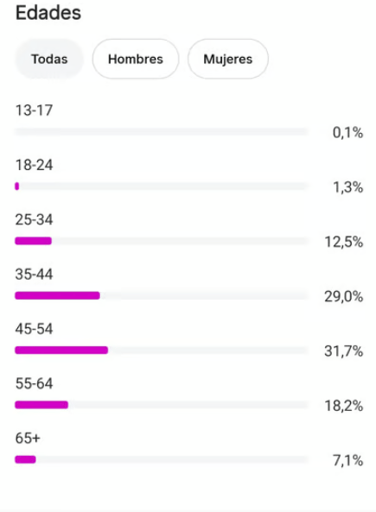
Task: Switch to the Mujeres filter
Action: (x=228, y=59)
